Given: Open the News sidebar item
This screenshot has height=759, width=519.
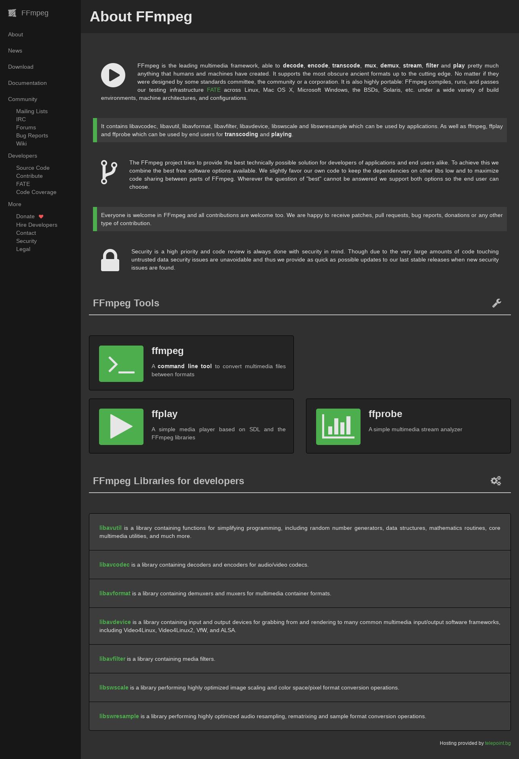Looking at the screenshot, I should [15, 51].
